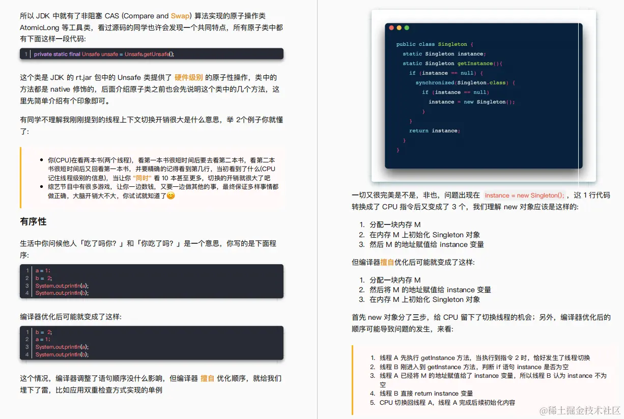Open the Swap highlighted link
Image resolution: width=624 pixels, height=419 pixels.
[181, 16]
